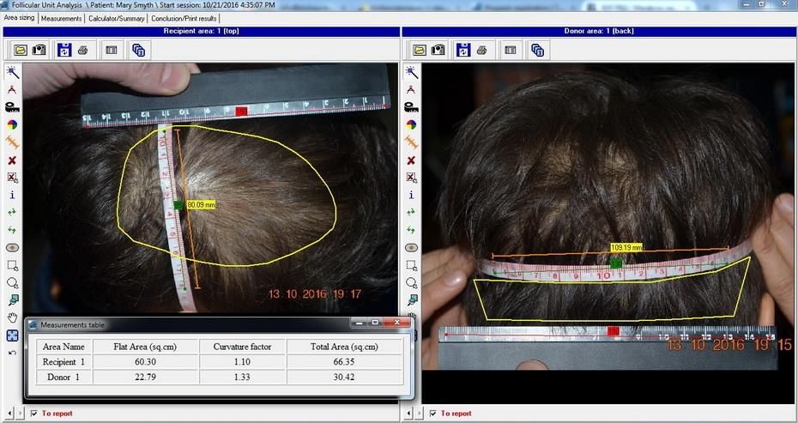Open color wheel tool in Recipient sidebar
798x423 pixels.
pos(12,124)
